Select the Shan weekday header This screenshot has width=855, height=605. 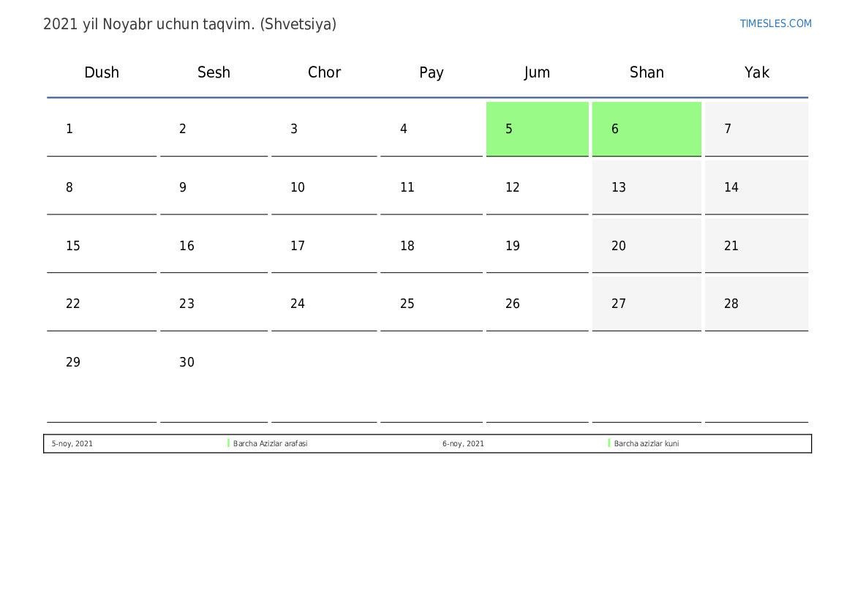click(x=647, y=72)
